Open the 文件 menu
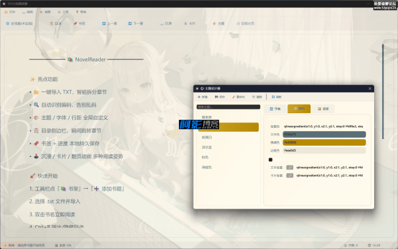 10,12
